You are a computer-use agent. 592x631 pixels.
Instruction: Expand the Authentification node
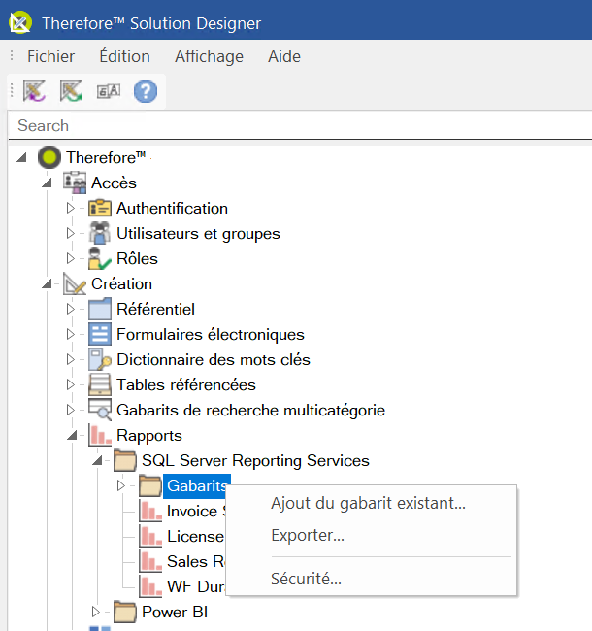71,208
